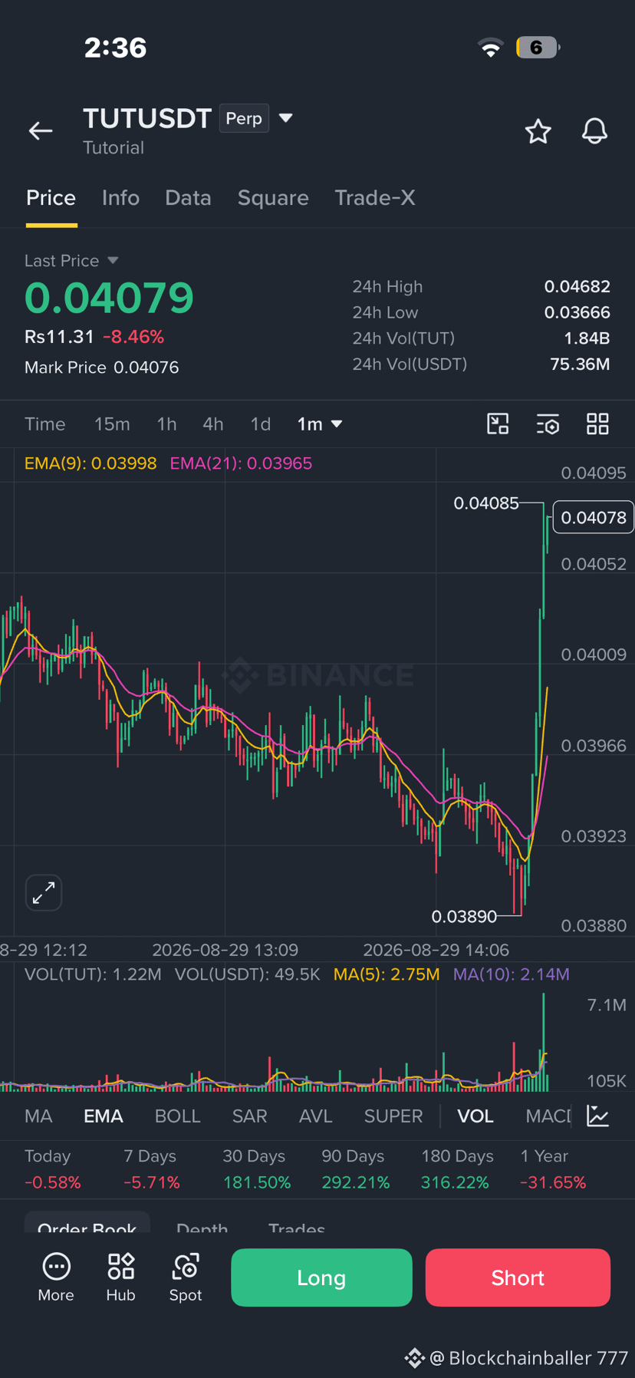Enable the AVL indicator
Viewport: 635px width, 1378px height.
[x=315, y=1116]
